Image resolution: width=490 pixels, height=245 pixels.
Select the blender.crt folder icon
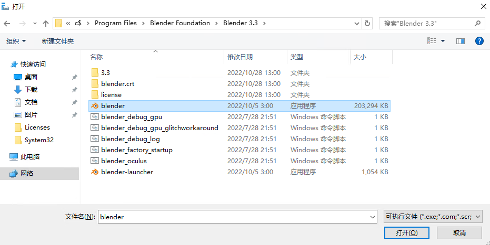(x=95, y=84)
